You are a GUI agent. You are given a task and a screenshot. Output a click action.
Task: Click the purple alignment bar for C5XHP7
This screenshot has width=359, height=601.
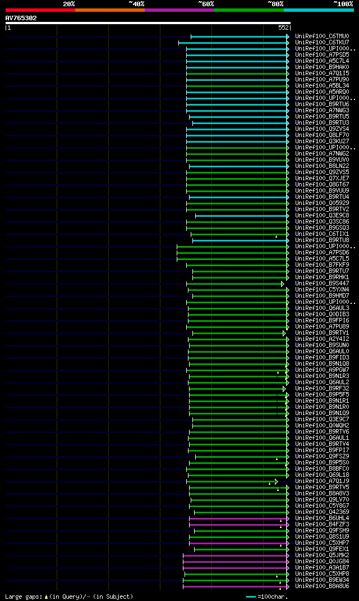tap(238, 543)
